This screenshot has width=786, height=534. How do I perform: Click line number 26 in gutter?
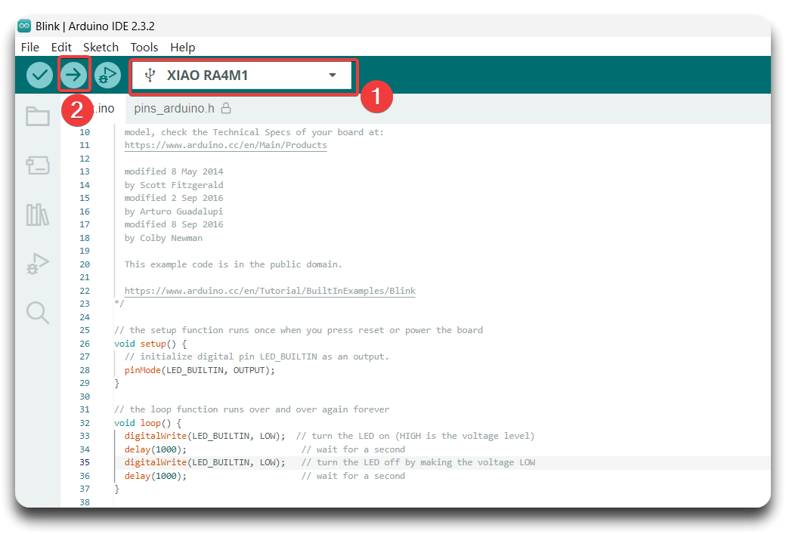click(x=85, y=344)
